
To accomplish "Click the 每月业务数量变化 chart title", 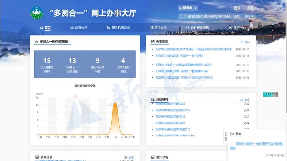I will point(85,86).
